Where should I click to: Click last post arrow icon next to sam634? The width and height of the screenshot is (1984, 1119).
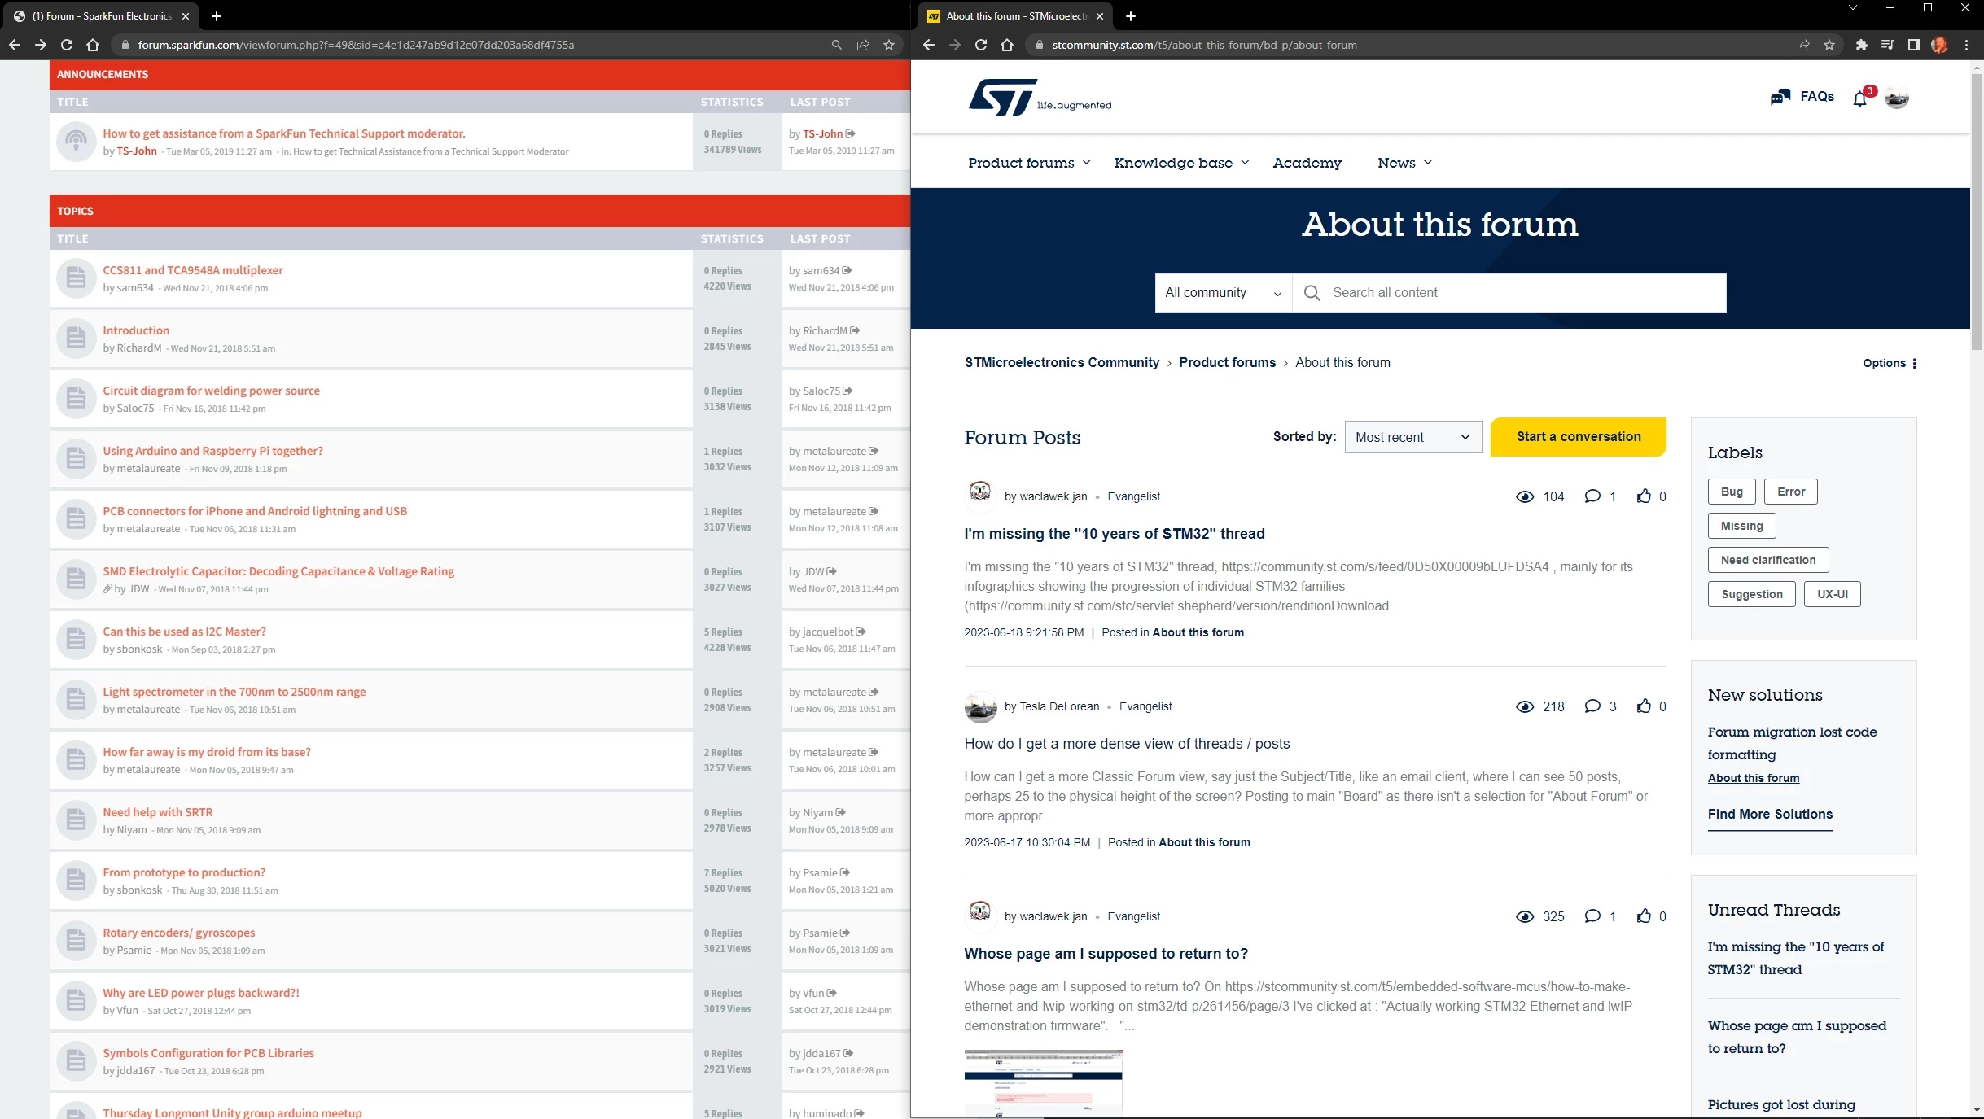click(x=847, y=270)
